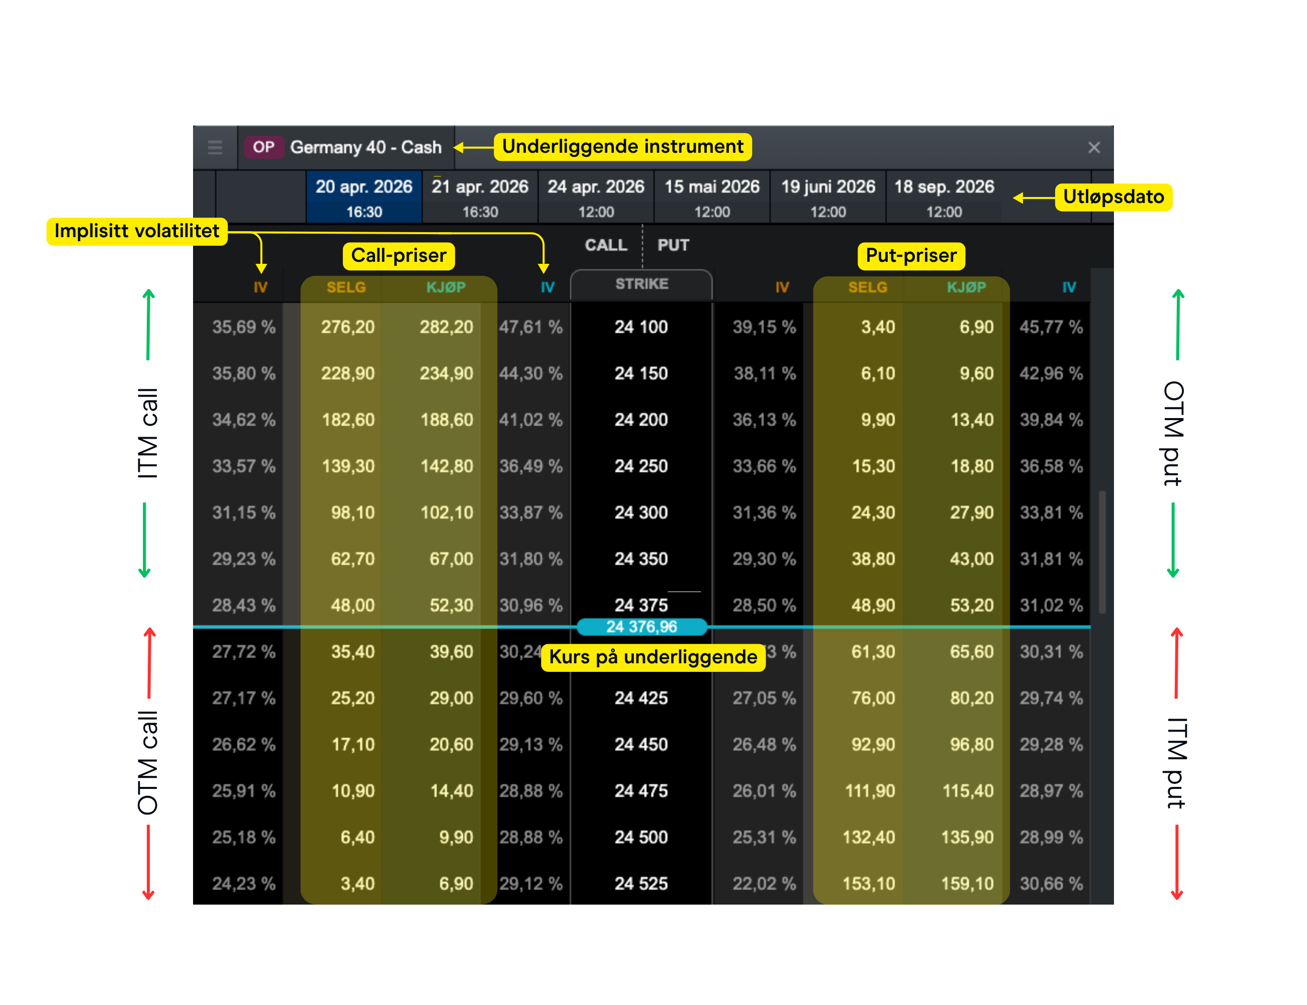The width and height of the screenshot is (1307, 1005).
Task: Select strike 24 475
Action: coord(641,790)
